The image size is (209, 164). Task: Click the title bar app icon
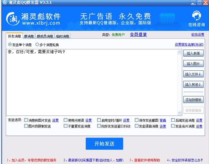(x=5, y=2)
